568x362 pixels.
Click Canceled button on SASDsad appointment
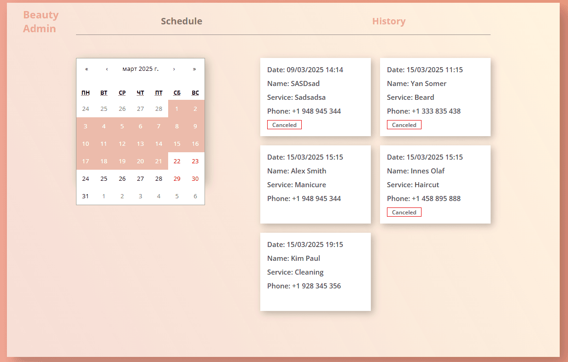tap(284, 125)
